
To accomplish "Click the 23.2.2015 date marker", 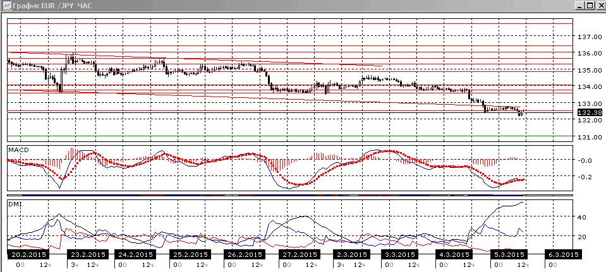I will tap(88, 254).
